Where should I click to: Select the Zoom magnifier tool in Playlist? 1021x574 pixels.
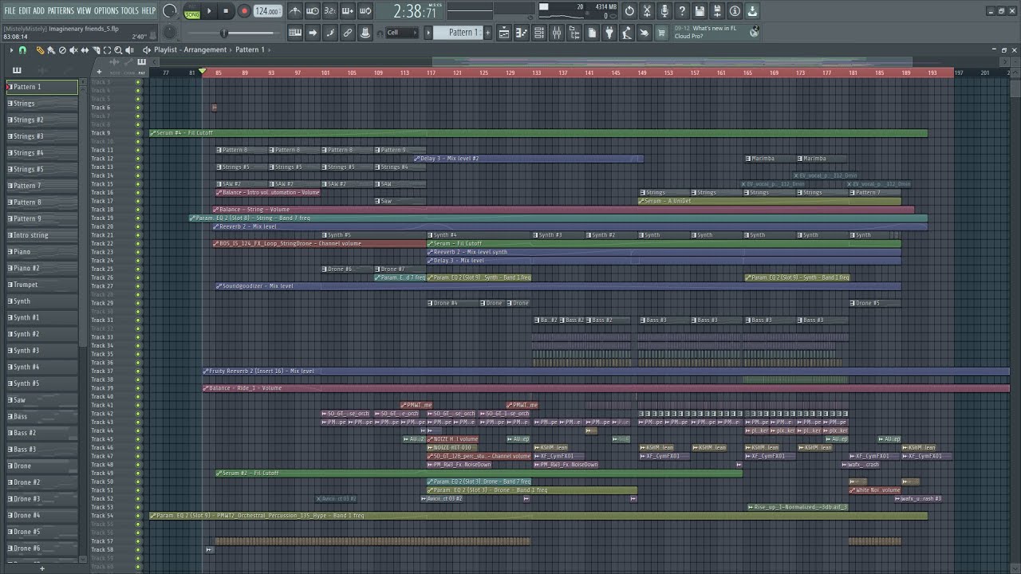(118, 49)
